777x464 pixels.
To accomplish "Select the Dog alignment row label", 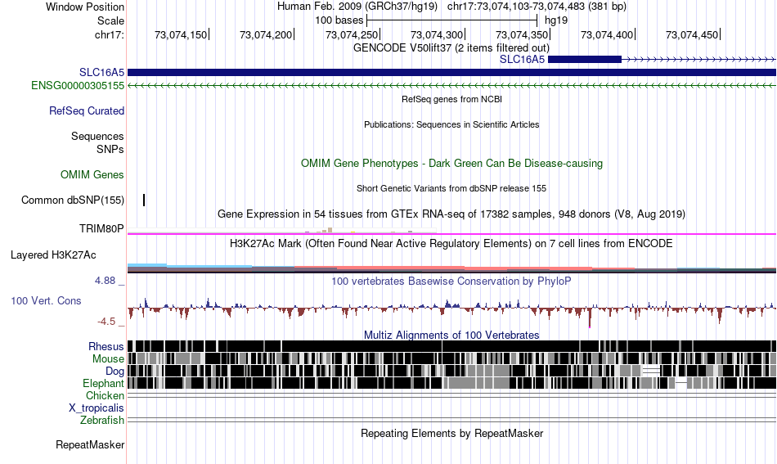I will click(x=115, y=371).
